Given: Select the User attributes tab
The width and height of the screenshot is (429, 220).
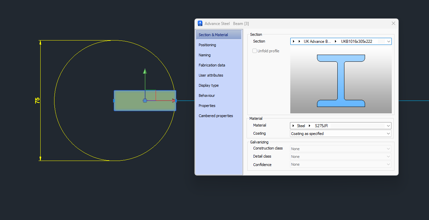Looking at the screenshot, I should [x=219, y=75].
